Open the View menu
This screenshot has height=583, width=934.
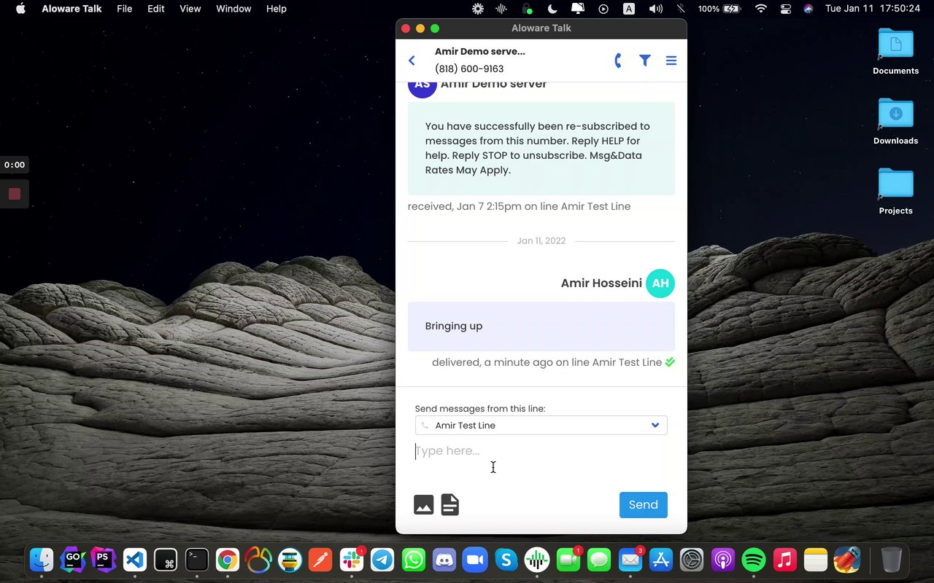click(x=190, y=9)
